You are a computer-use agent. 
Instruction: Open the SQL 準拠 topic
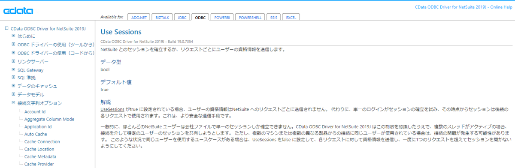click(x=27, y=78)
